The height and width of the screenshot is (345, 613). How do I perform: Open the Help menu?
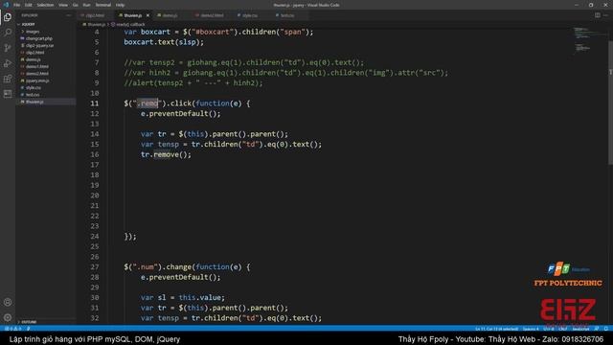(x=120, y=5)
